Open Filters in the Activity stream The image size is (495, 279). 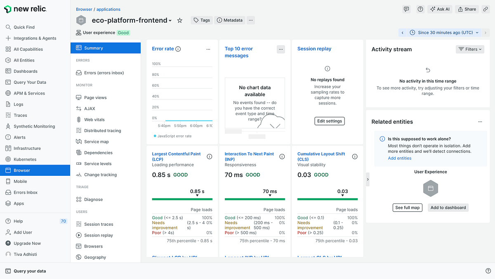(x=469, y=49)
